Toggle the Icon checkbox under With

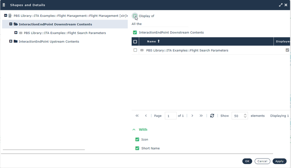[x=137, y=139]
